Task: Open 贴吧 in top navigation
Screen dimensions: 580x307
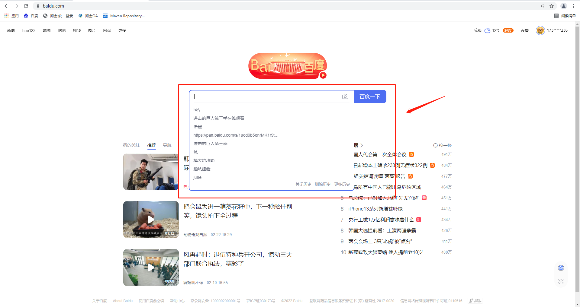Action: [x=62, y=30]
